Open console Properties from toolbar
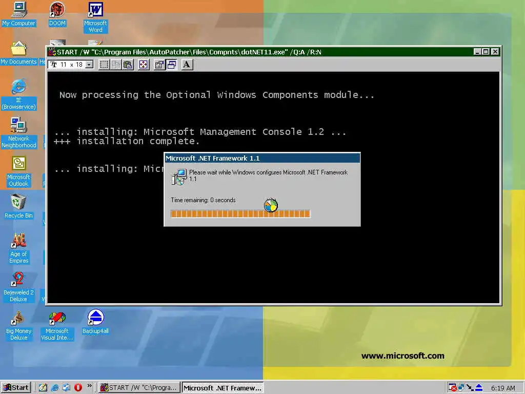 (x=159, y=65)
